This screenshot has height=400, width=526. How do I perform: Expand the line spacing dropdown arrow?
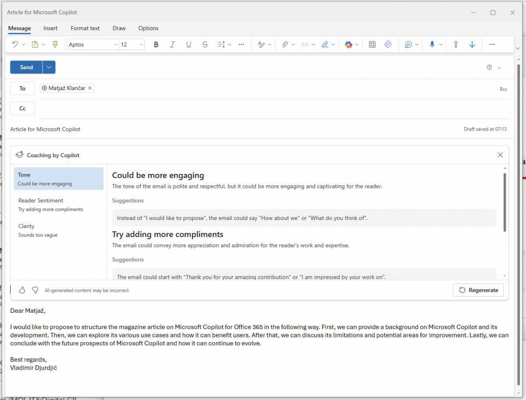pyautogui.click(x=229, y=44)
